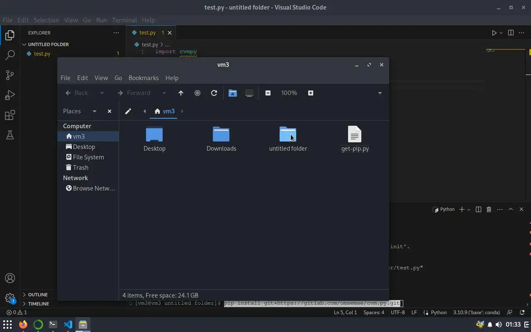Open VS Code Explorer activity icon
Viewport: 531px width, 332px height.
pos(10,35)
